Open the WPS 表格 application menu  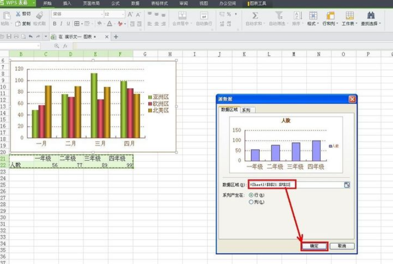coord(17,3)
